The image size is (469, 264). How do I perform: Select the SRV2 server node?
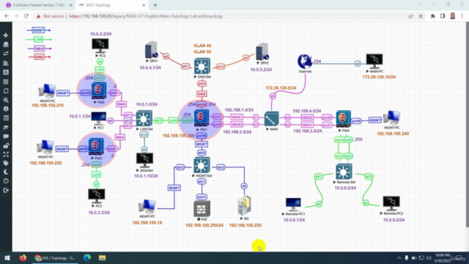(x=262, y=52)
